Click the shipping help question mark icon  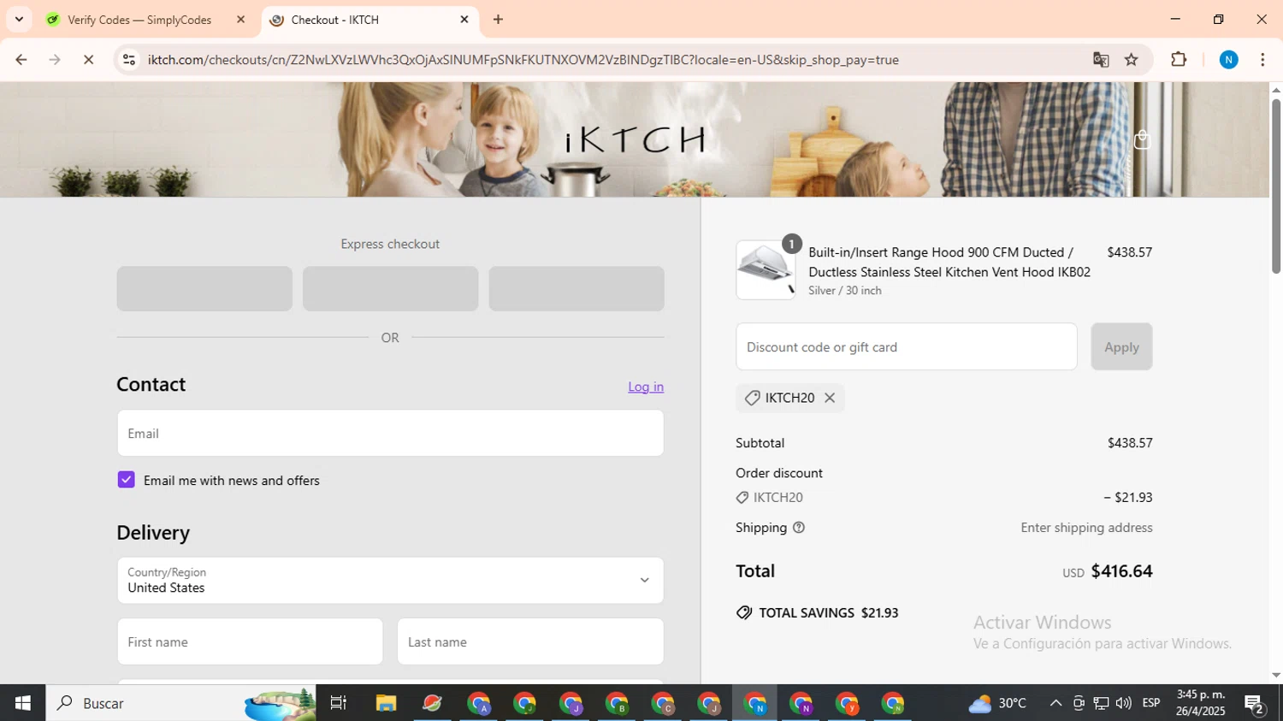pos(799,528)
